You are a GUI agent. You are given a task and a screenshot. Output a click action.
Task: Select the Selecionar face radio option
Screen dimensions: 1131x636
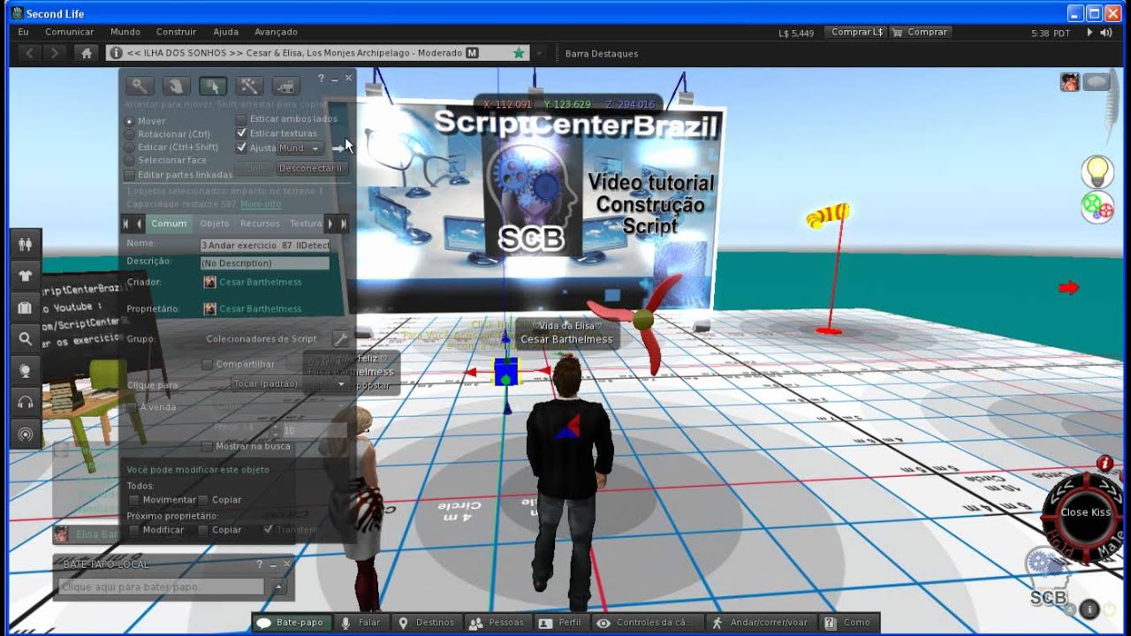pos(130,161)
